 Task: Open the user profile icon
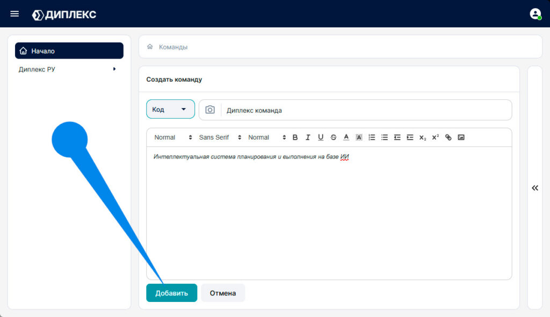click(535, 14)
